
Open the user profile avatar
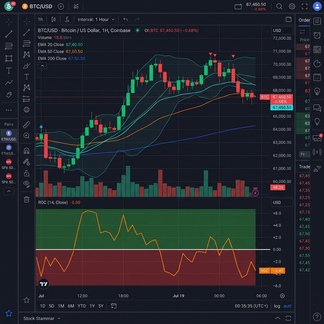coord(317,6)
